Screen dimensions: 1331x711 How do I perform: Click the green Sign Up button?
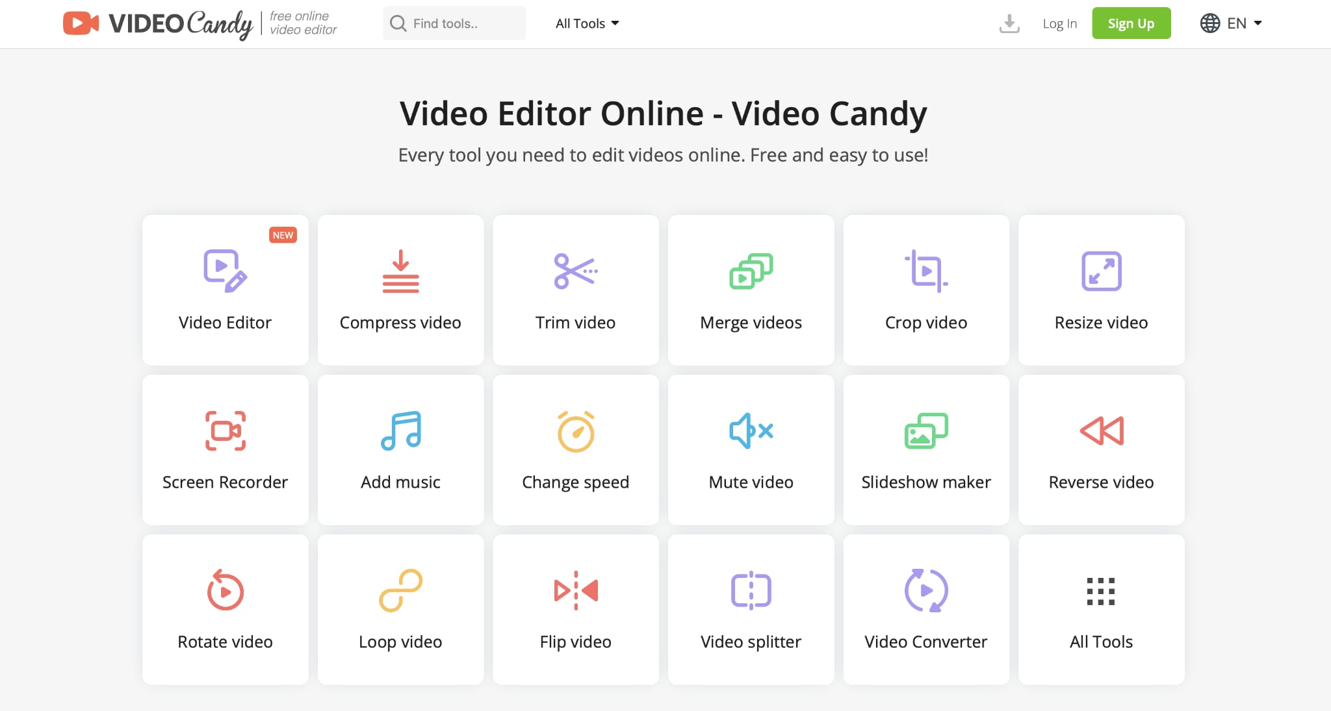pos(1131,23)
